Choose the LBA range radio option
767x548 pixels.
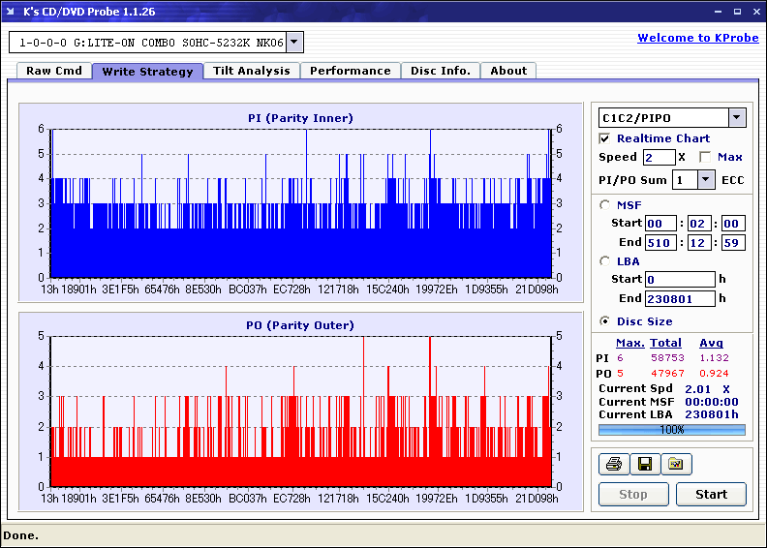coord(605,260)
